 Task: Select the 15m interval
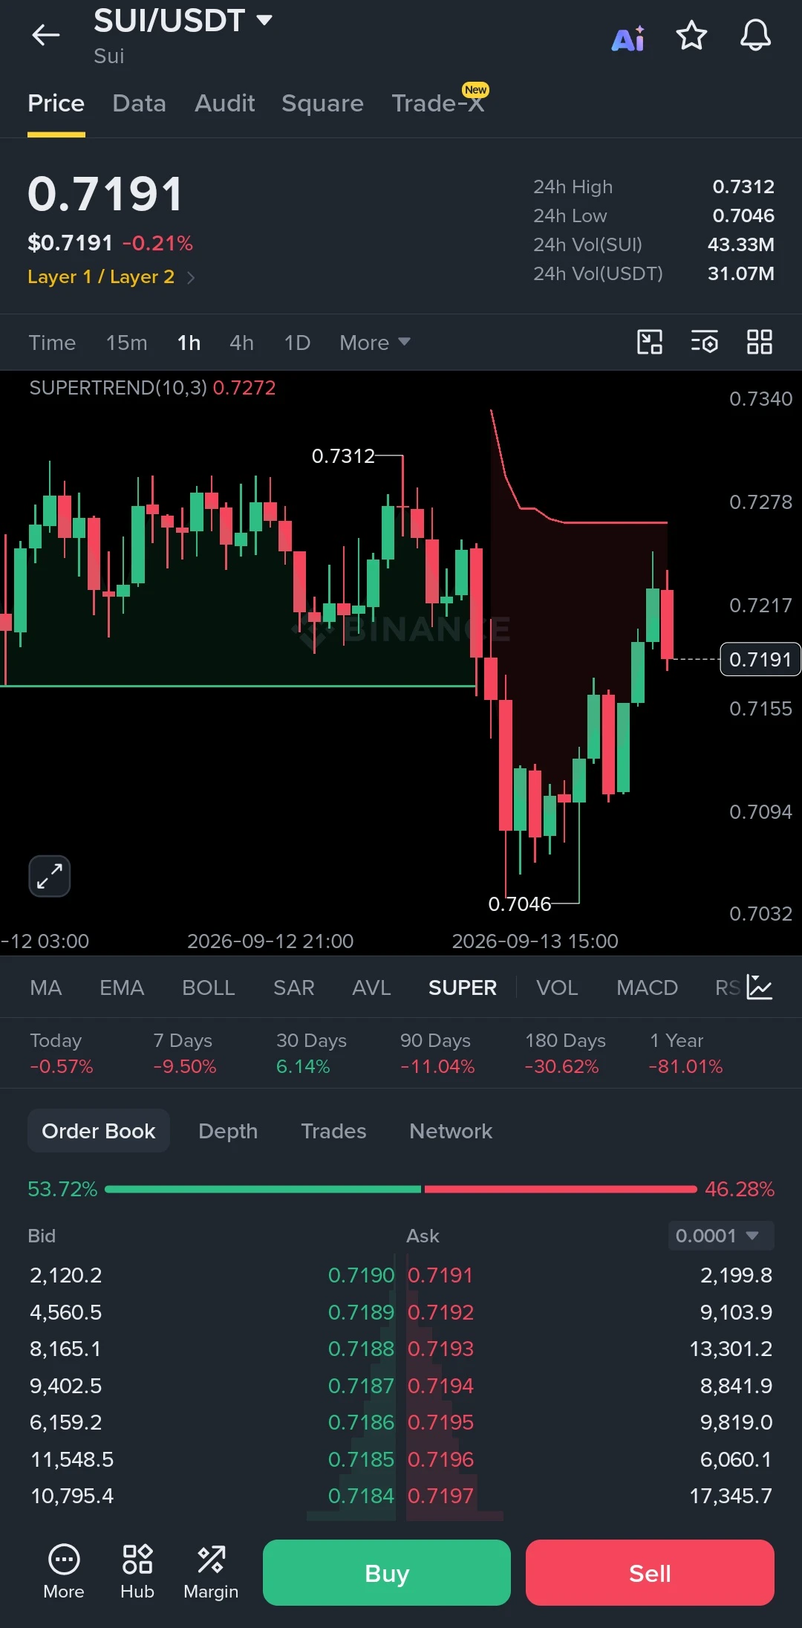[126, 343]
